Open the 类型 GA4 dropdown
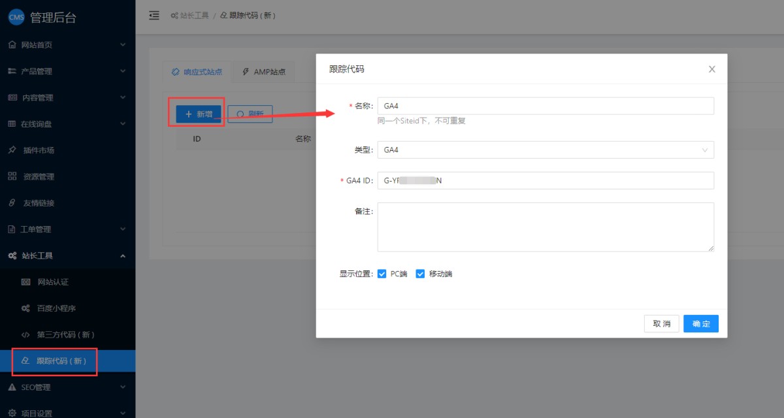The width and height of the screenshot is (784, 418). coord(546,150)
